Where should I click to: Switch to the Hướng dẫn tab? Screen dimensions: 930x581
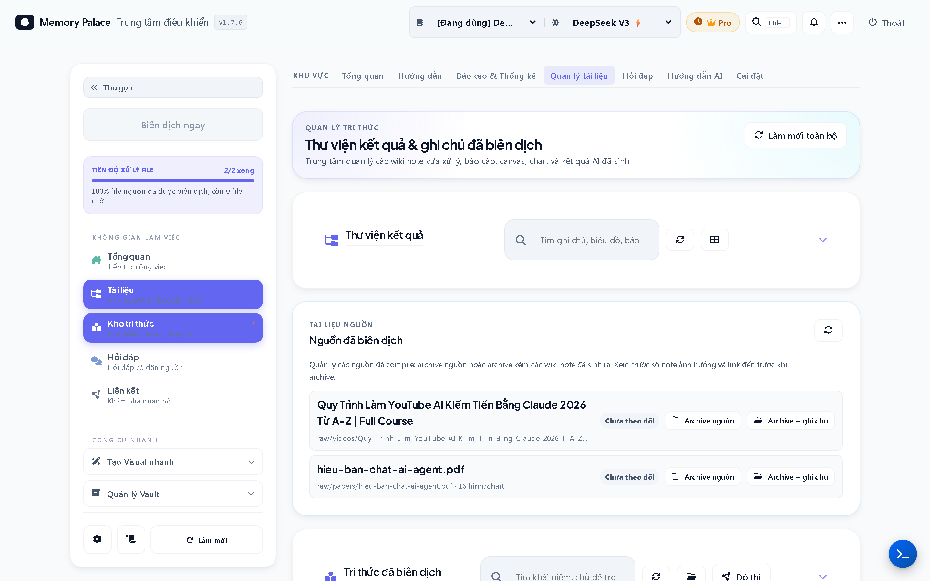420,76
